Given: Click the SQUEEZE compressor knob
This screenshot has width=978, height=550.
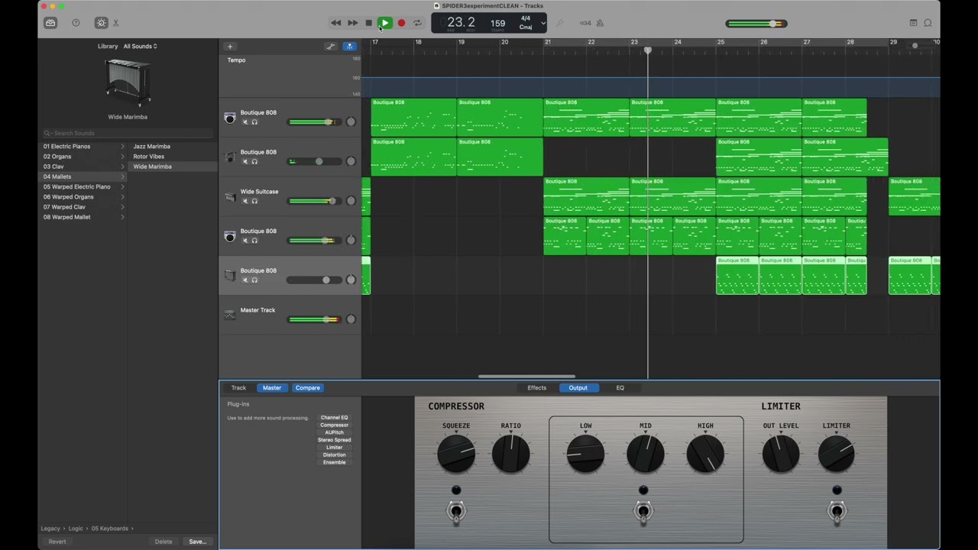Looking at the screenshot, I should click(456, 454).
